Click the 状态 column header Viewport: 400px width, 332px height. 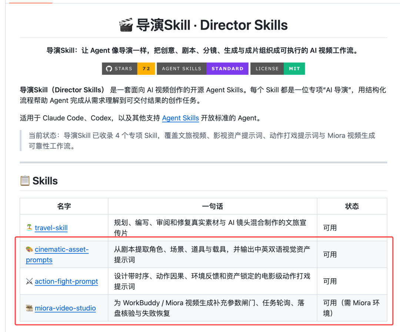pyautogui.click(x=352, y=206)
